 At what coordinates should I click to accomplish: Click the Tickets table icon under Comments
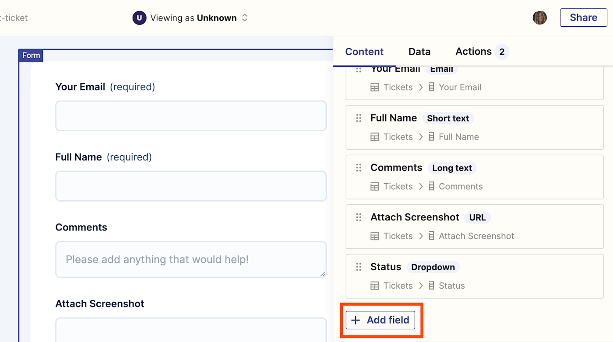(x=375, y=187)
